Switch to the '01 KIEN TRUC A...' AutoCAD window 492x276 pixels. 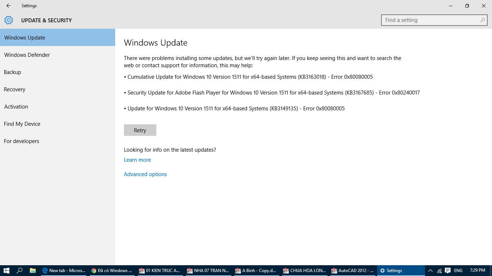tap(160, 271)
